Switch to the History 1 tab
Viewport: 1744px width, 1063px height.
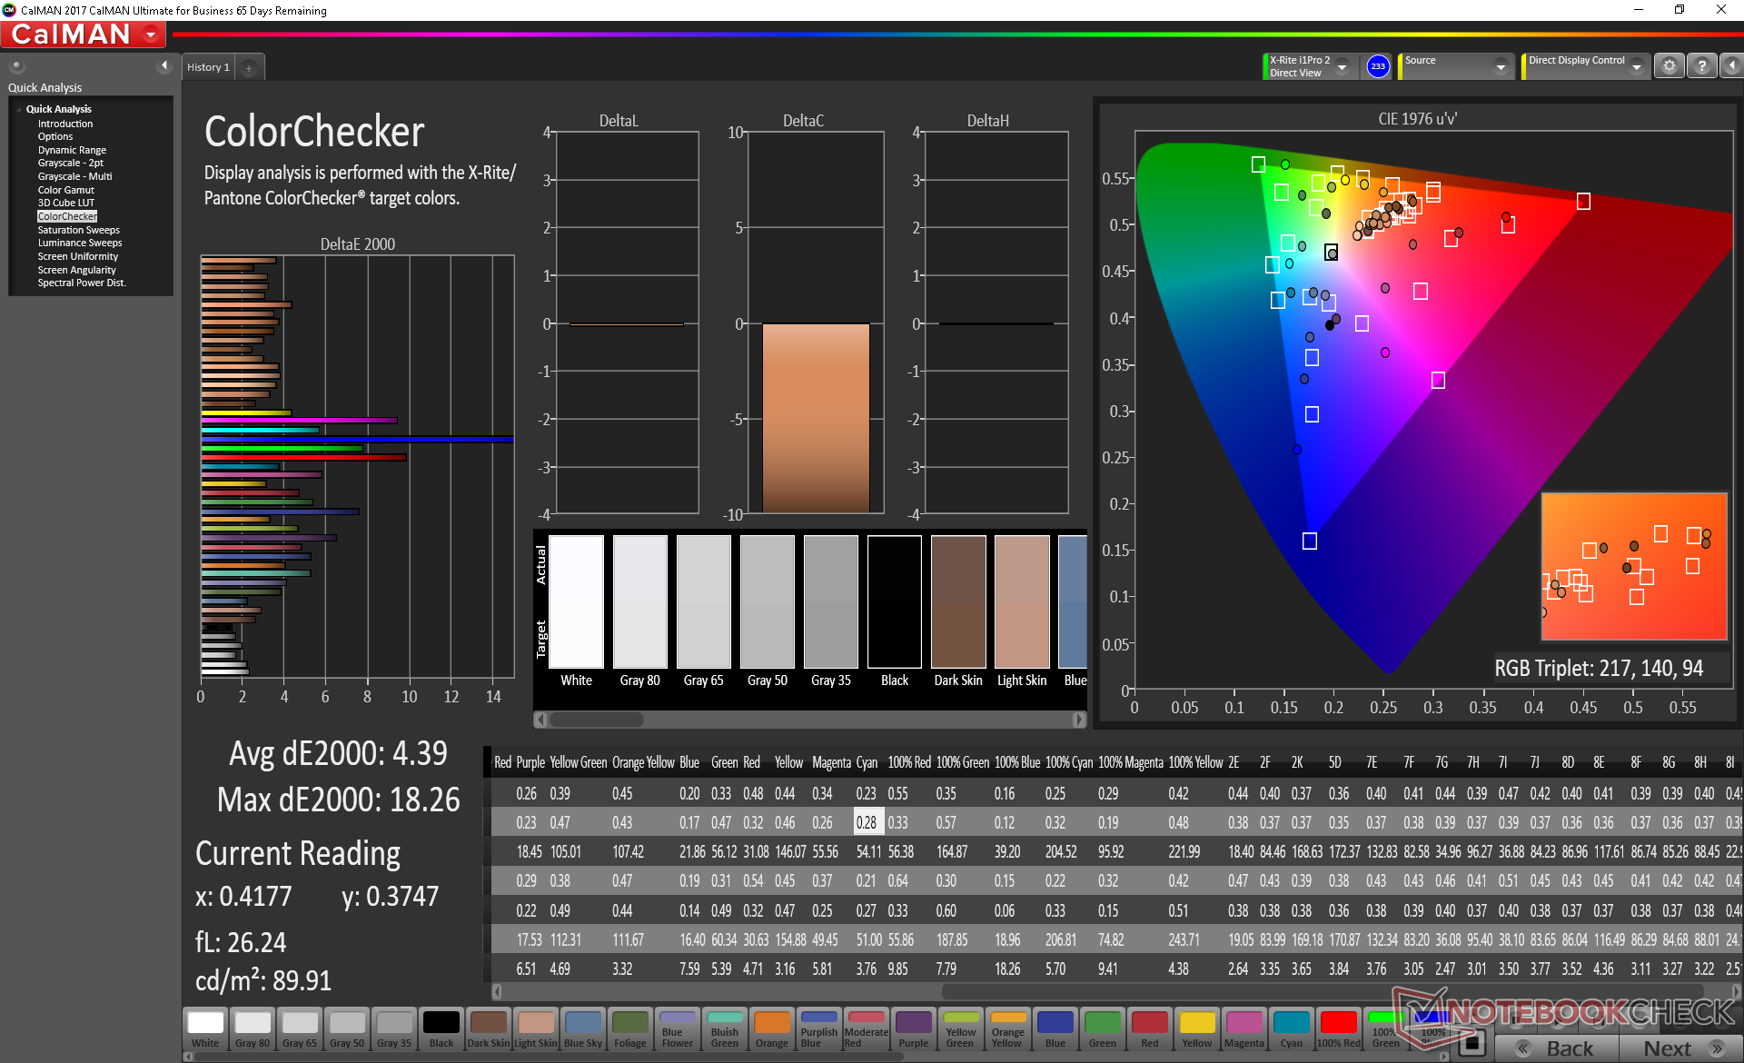pyautogui.click(x=208, y=67)
